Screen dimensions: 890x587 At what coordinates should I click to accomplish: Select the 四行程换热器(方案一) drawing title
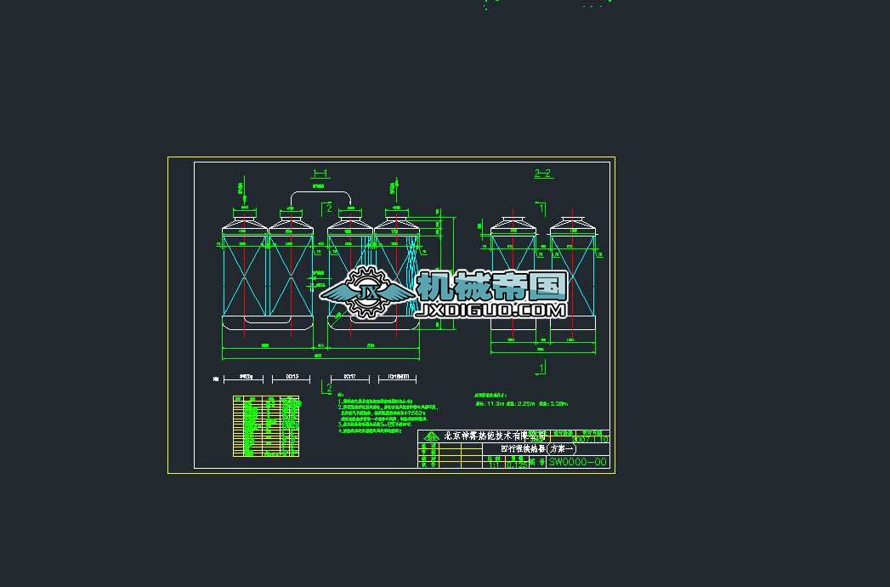coord(537,448)
